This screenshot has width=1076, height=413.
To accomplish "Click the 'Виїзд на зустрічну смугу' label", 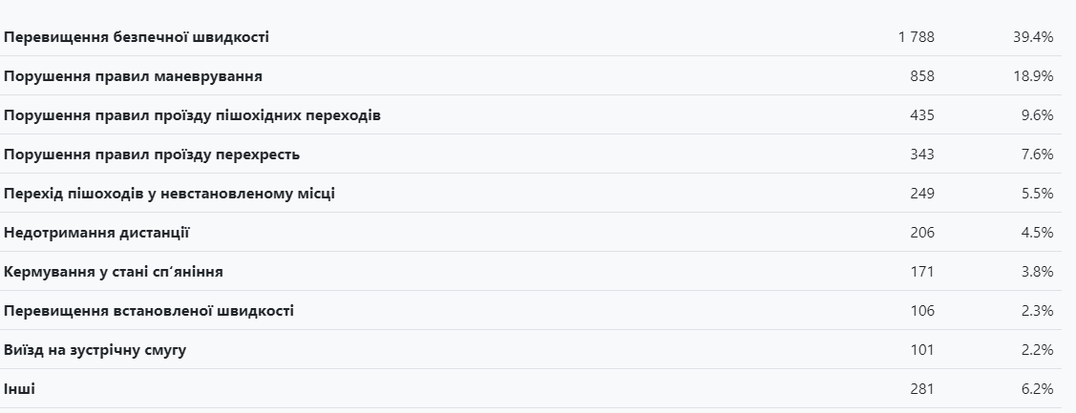I will point(95,350).
